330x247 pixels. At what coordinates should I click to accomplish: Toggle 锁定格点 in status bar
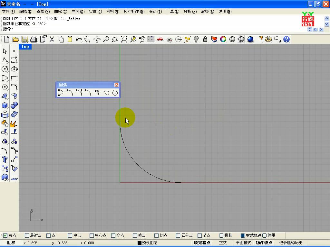point(202,243)
